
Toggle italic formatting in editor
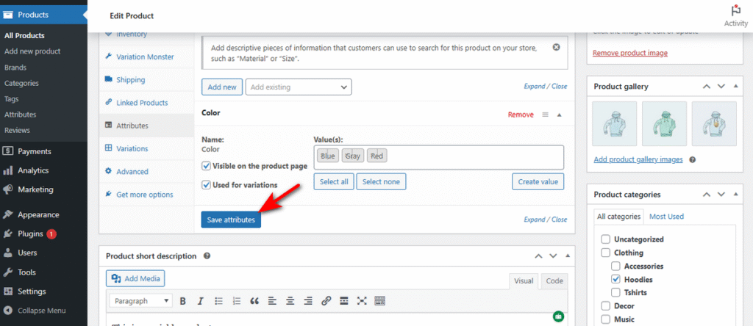coord(200,301)
